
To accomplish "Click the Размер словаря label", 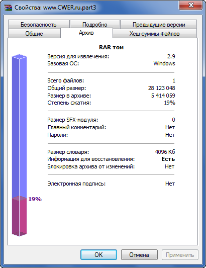I will 68,152.
